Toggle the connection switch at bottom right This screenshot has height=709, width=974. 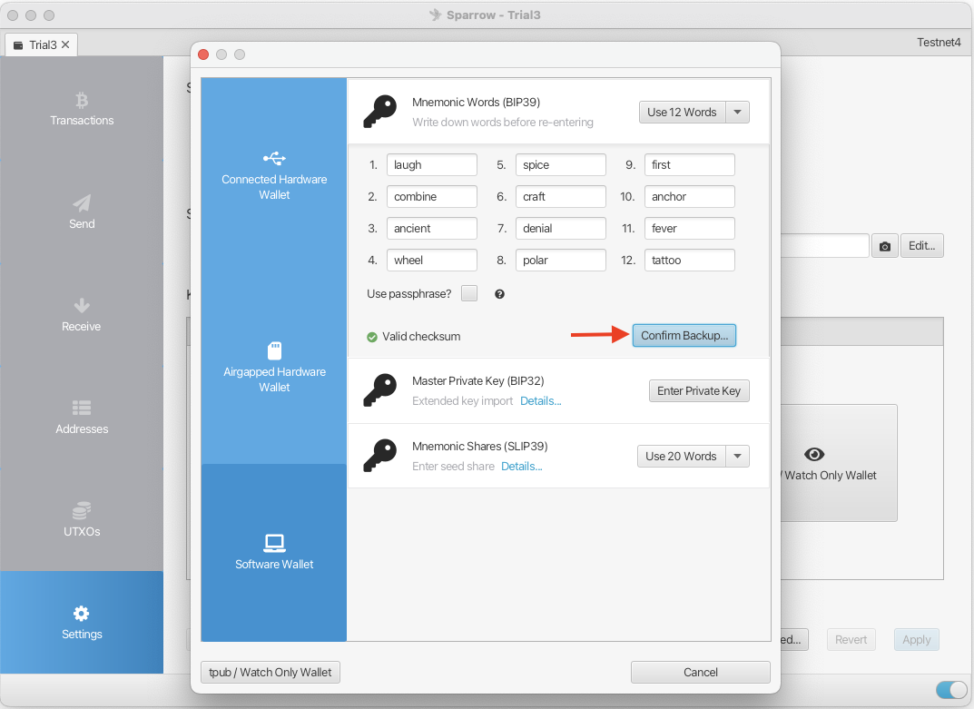coord(951,690)
